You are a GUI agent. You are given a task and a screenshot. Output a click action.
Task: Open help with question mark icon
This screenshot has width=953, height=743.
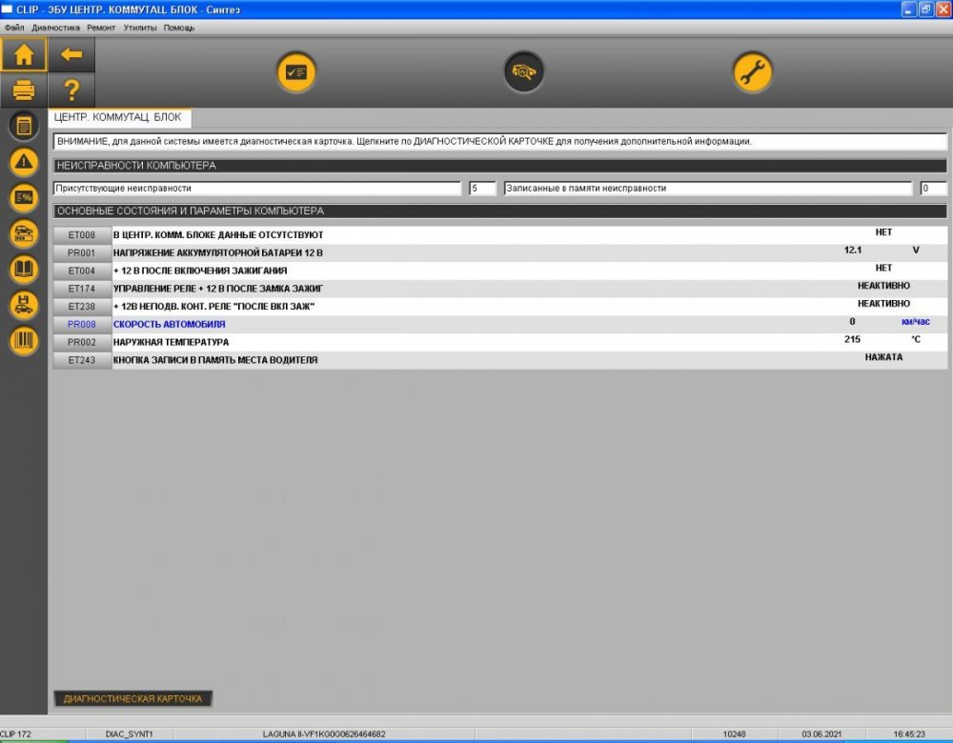tap(71, 90)
